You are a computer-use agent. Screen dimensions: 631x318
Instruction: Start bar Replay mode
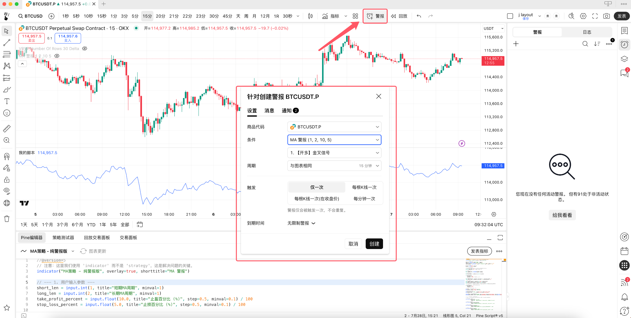point(399,16)
